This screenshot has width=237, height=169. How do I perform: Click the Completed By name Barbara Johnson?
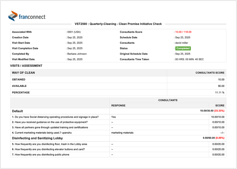coord(77,54)
